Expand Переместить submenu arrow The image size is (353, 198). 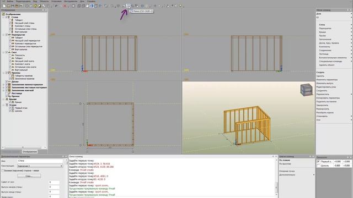tap(351, 94)
